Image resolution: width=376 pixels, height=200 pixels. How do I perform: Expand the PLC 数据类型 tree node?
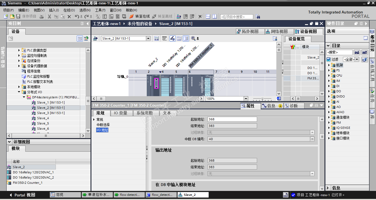(x=19, y=50)
